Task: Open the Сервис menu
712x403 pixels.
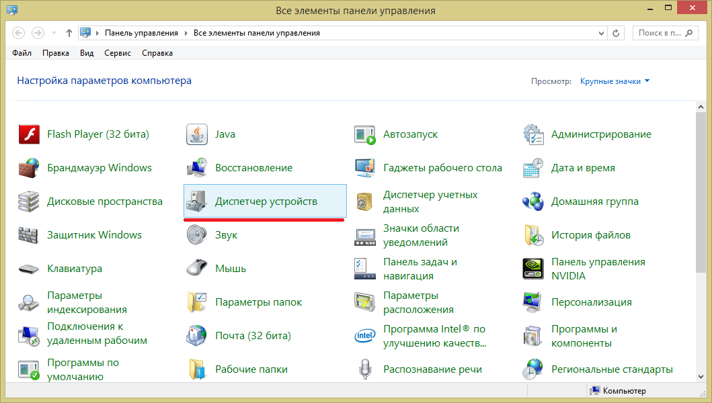Action: point(117,53)
